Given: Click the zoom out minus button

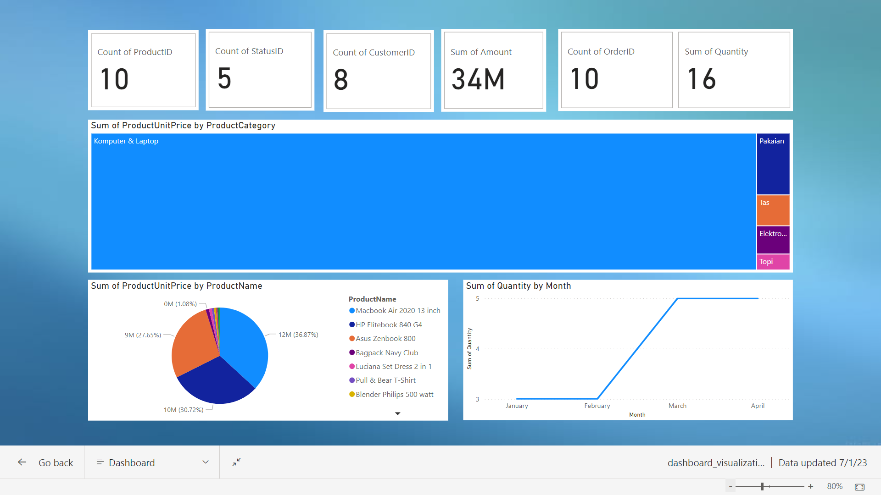Looking at the screenshot, I should [730, 487].
